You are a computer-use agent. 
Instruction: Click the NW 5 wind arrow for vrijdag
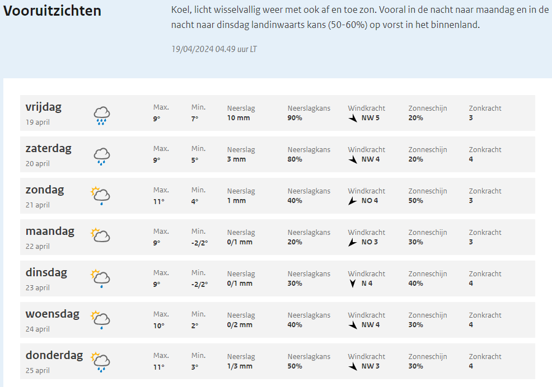tap(353, 118)
